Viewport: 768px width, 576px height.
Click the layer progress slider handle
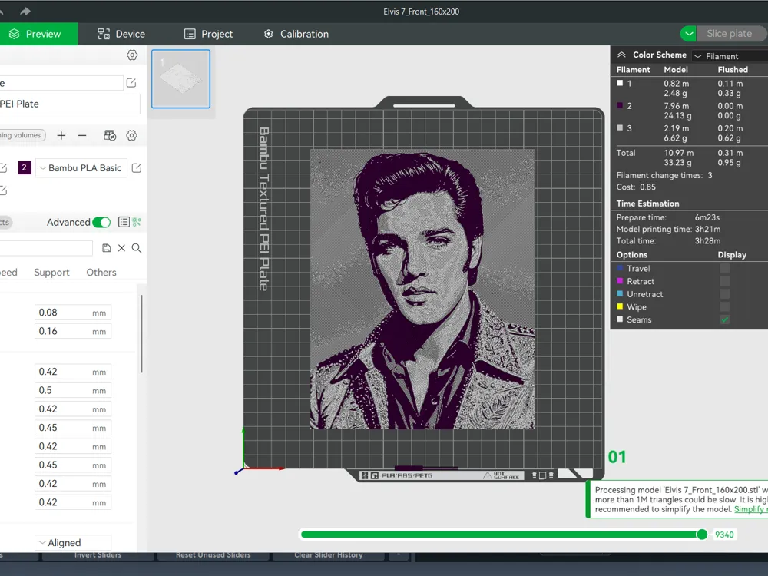[x=702, y=535]
